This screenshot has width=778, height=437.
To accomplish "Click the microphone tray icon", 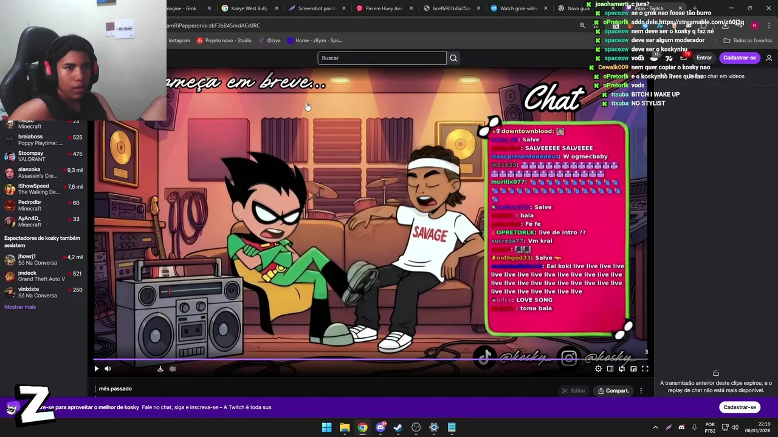I will [694, 427].
